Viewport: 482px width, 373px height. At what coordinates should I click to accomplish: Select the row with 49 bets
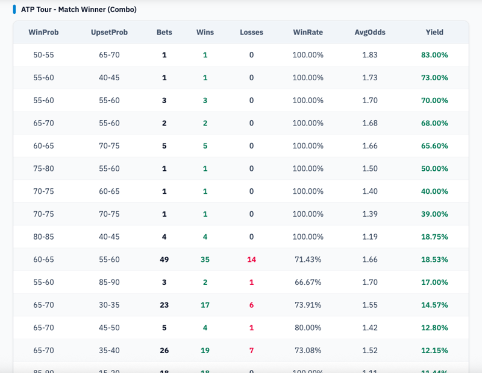tap(241, 259)
